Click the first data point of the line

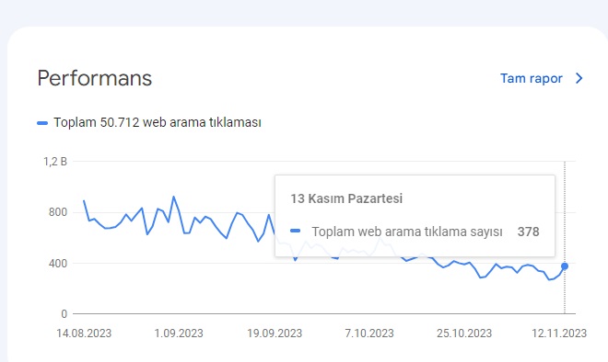click(84, 200)
